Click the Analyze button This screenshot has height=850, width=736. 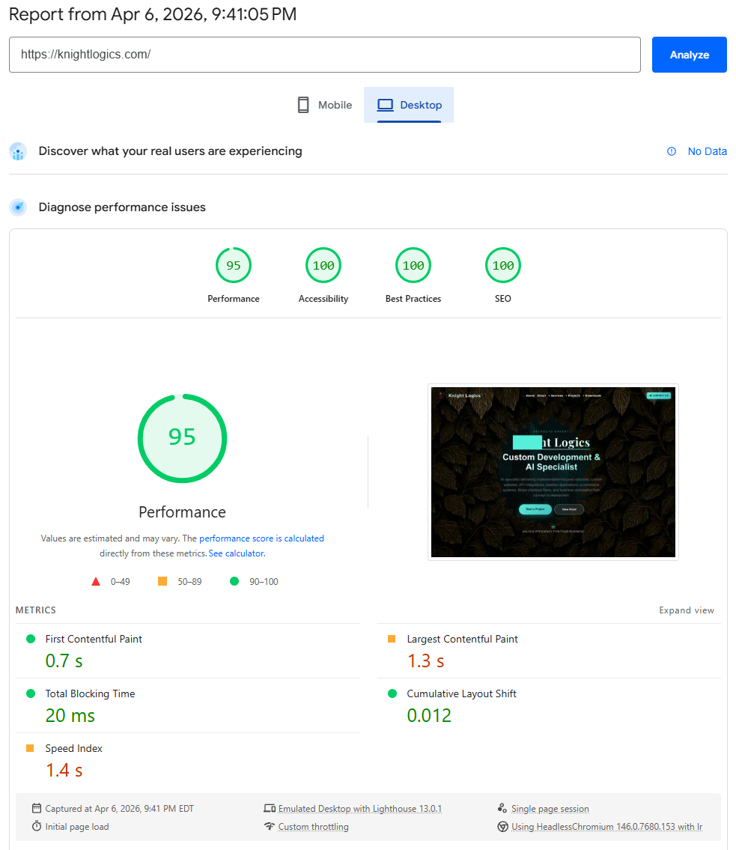pos(689,55)
